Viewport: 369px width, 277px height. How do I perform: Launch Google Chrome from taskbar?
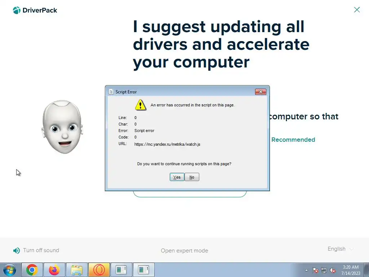(32, 270)
